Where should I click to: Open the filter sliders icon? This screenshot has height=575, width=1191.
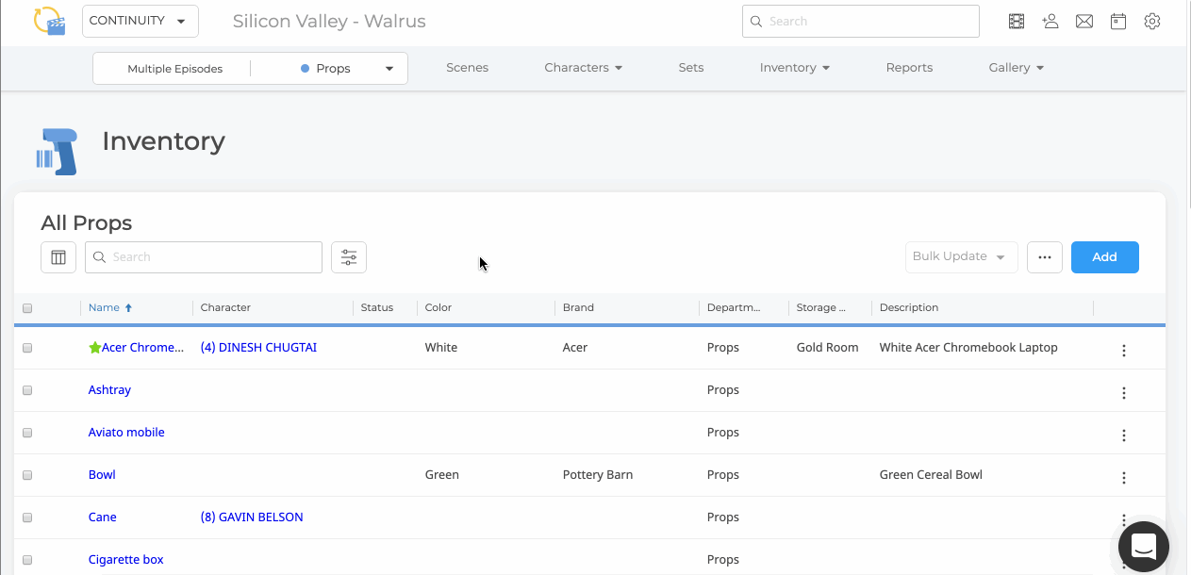[349, 257]
